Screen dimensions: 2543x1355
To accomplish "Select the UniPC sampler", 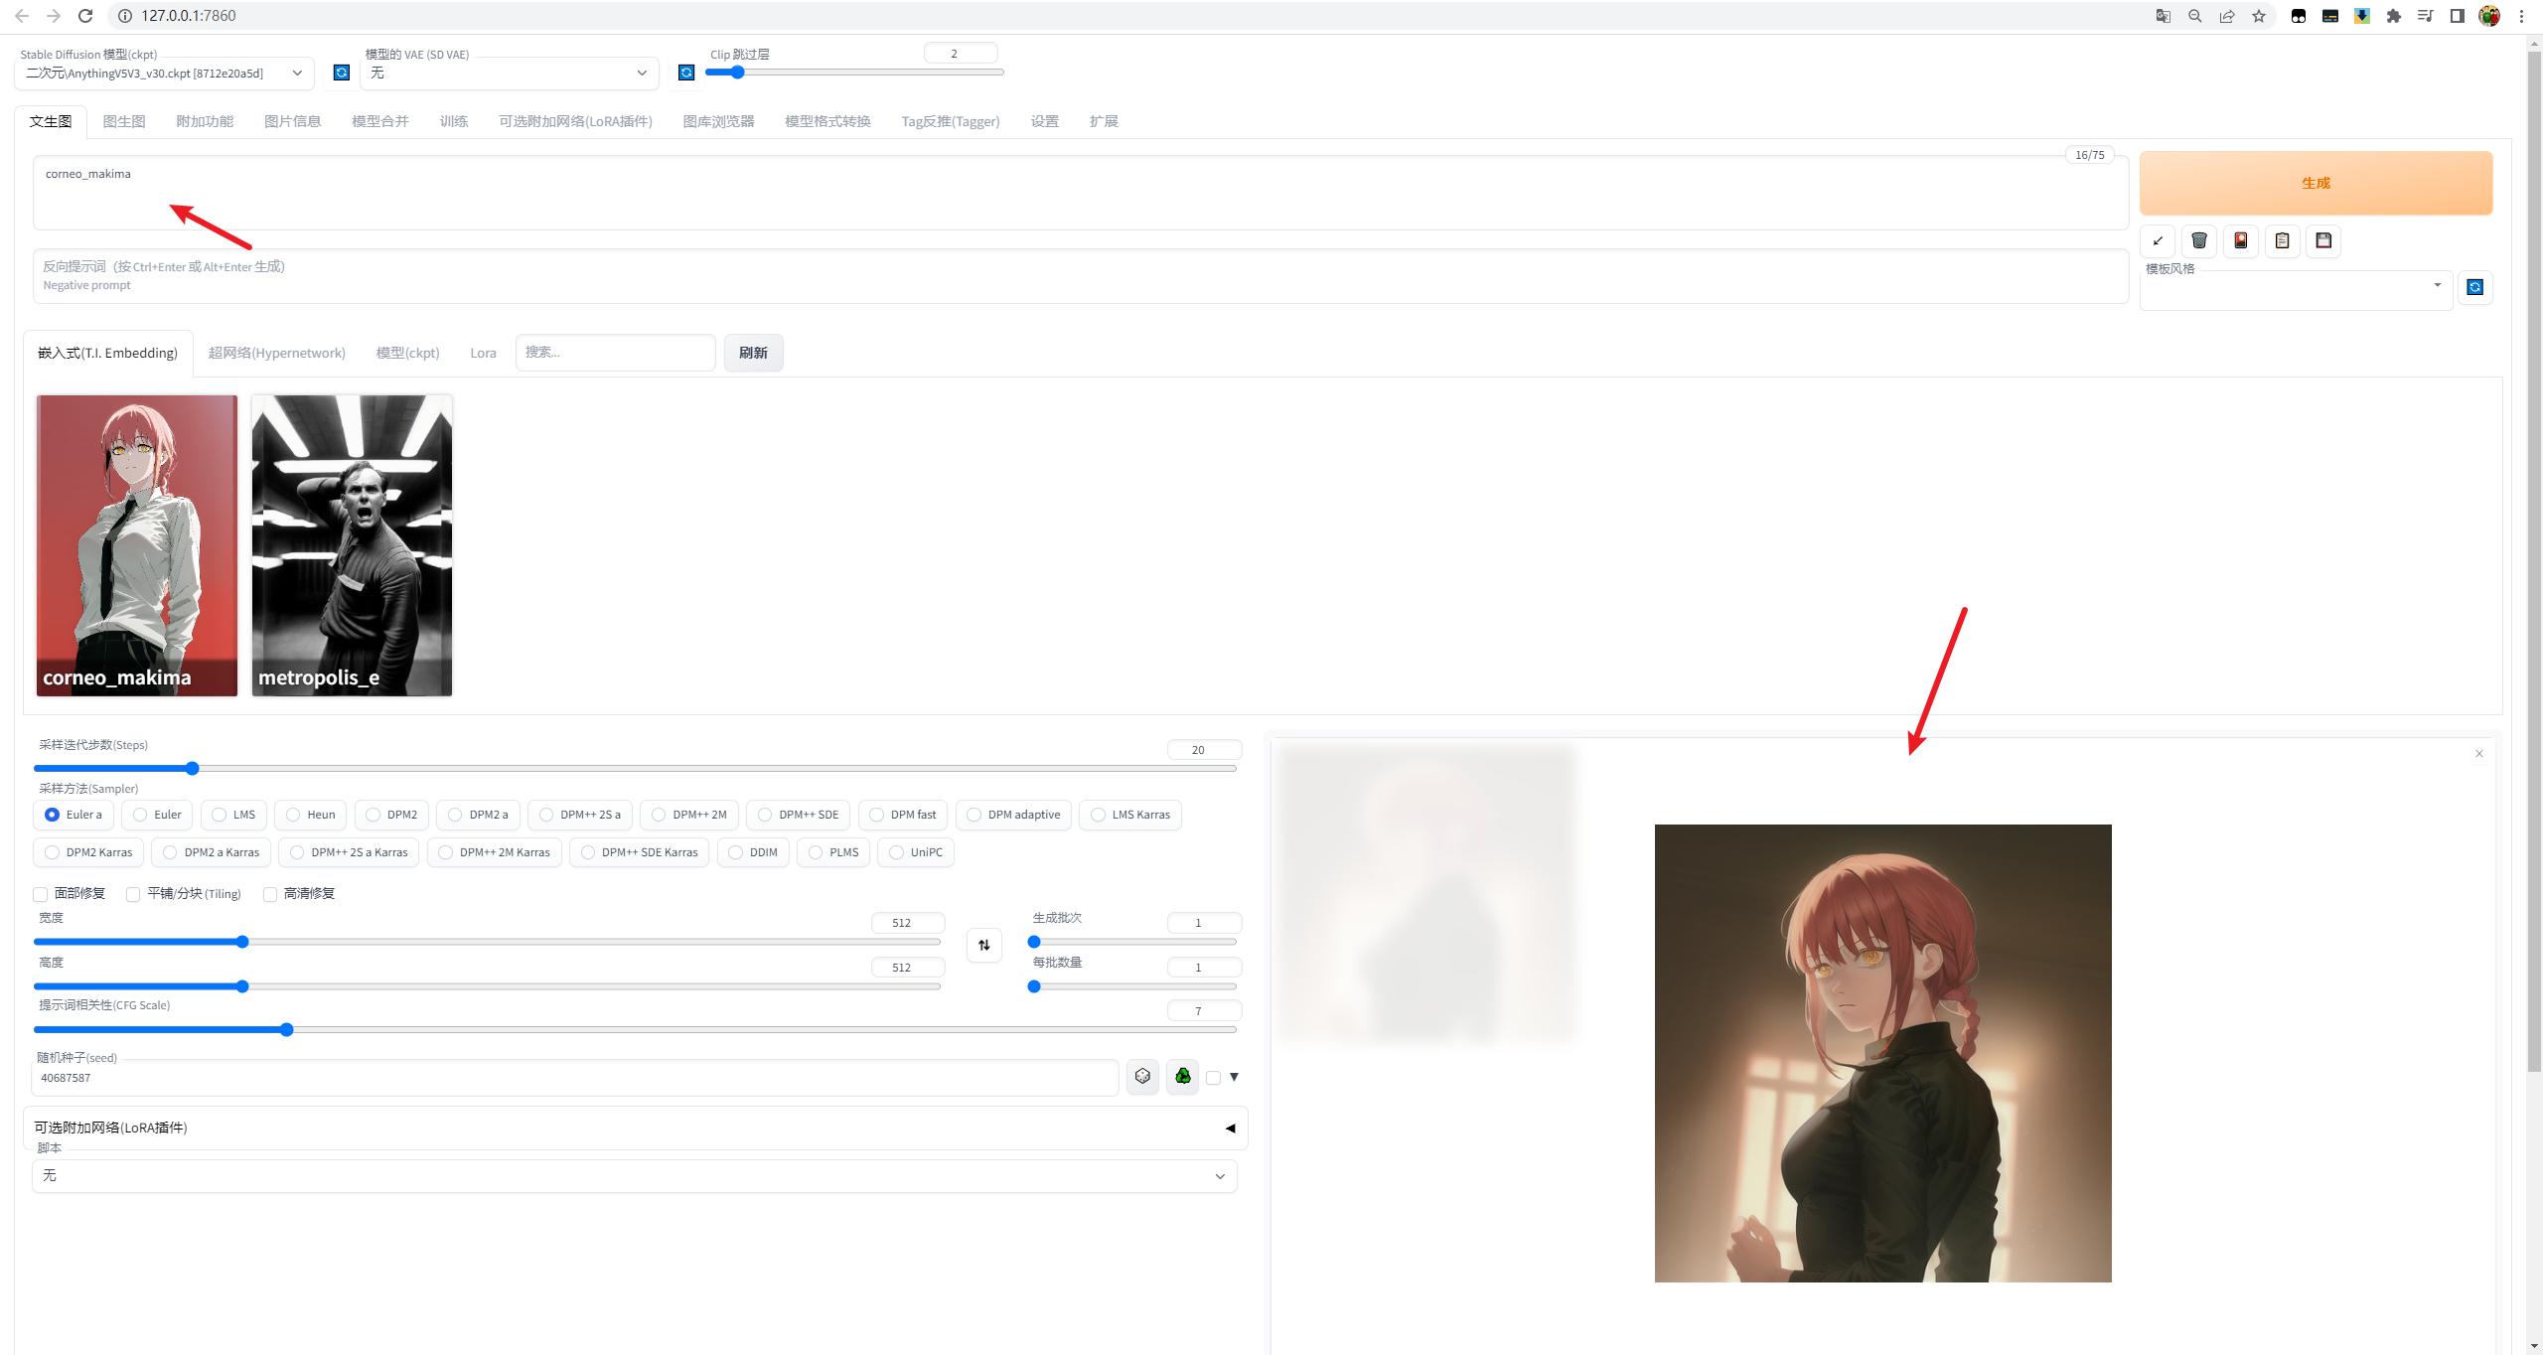I will click(x=916, y=852).
